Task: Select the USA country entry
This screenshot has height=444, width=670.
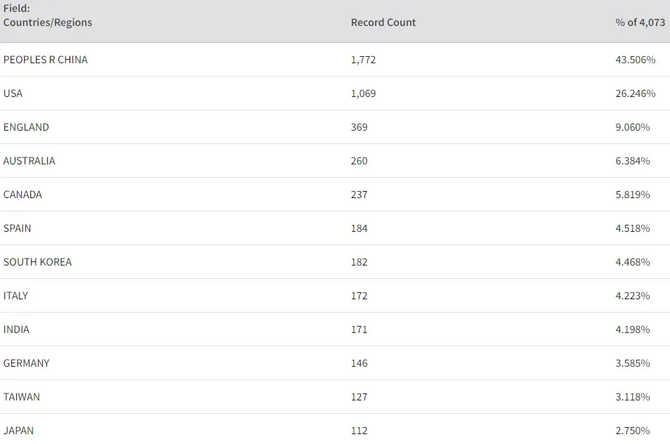Action: point(13,93)
